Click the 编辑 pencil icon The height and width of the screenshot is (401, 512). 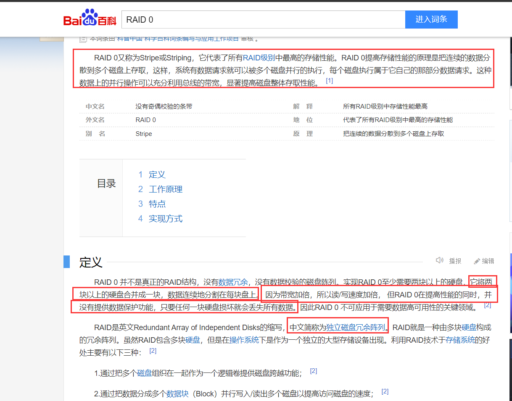[x=477, y=261]
